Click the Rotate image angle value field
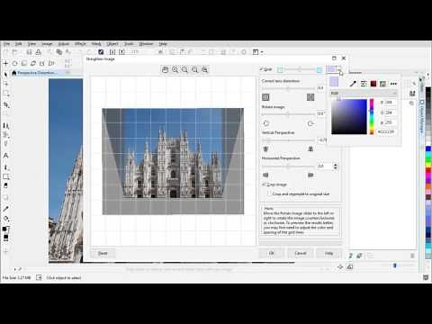The width and height of the screenshot is (432, 324). coord(321,113)
